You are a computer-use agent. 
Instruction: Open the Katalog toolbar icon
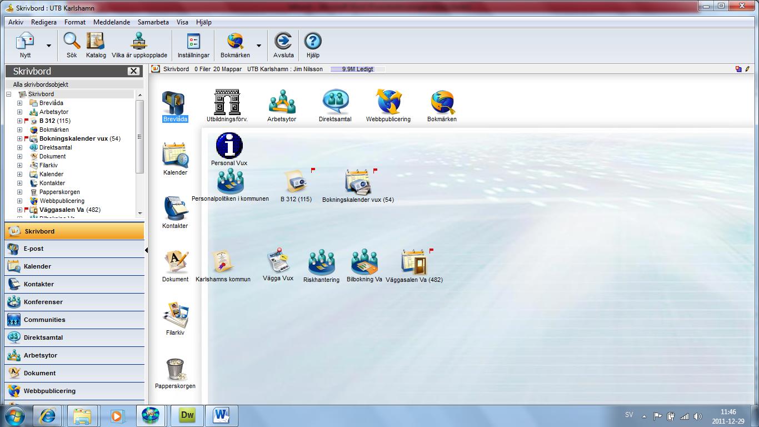96,44
